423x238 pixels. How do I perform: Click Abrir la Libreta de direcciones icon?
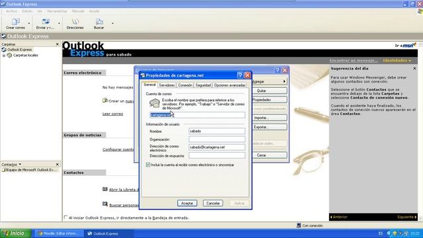click(105, 189)
